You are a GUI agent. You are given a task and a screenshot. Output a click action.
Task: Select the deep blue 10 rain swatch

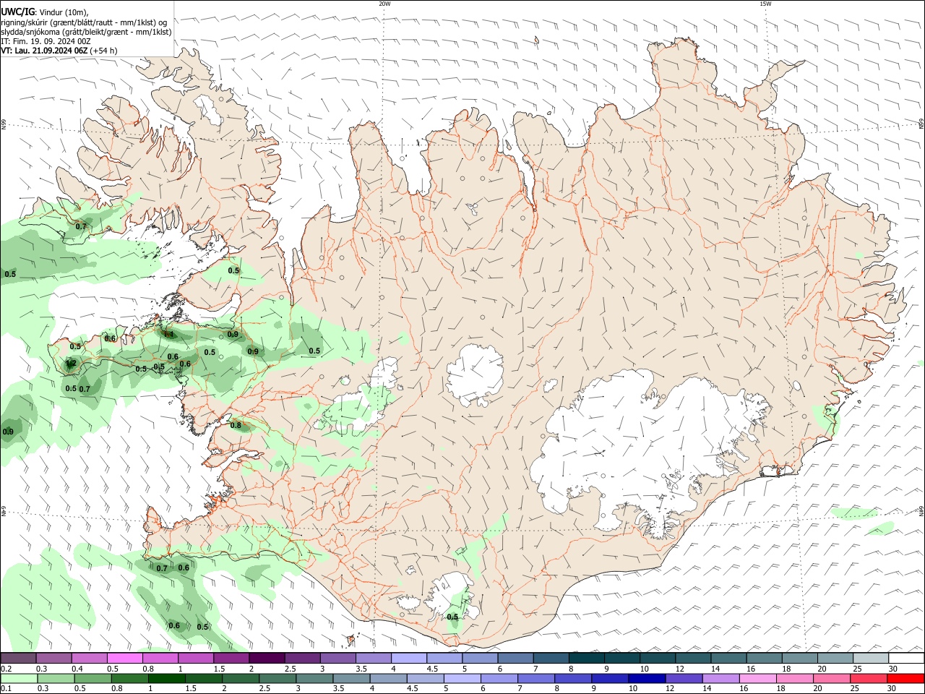646,678
